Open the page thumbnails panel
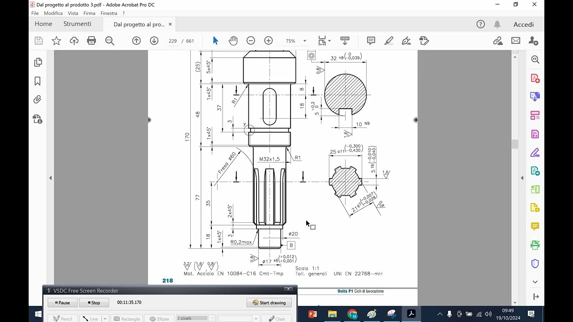The height and width of the screenshot is (322, 573). [x=38, y=62]
